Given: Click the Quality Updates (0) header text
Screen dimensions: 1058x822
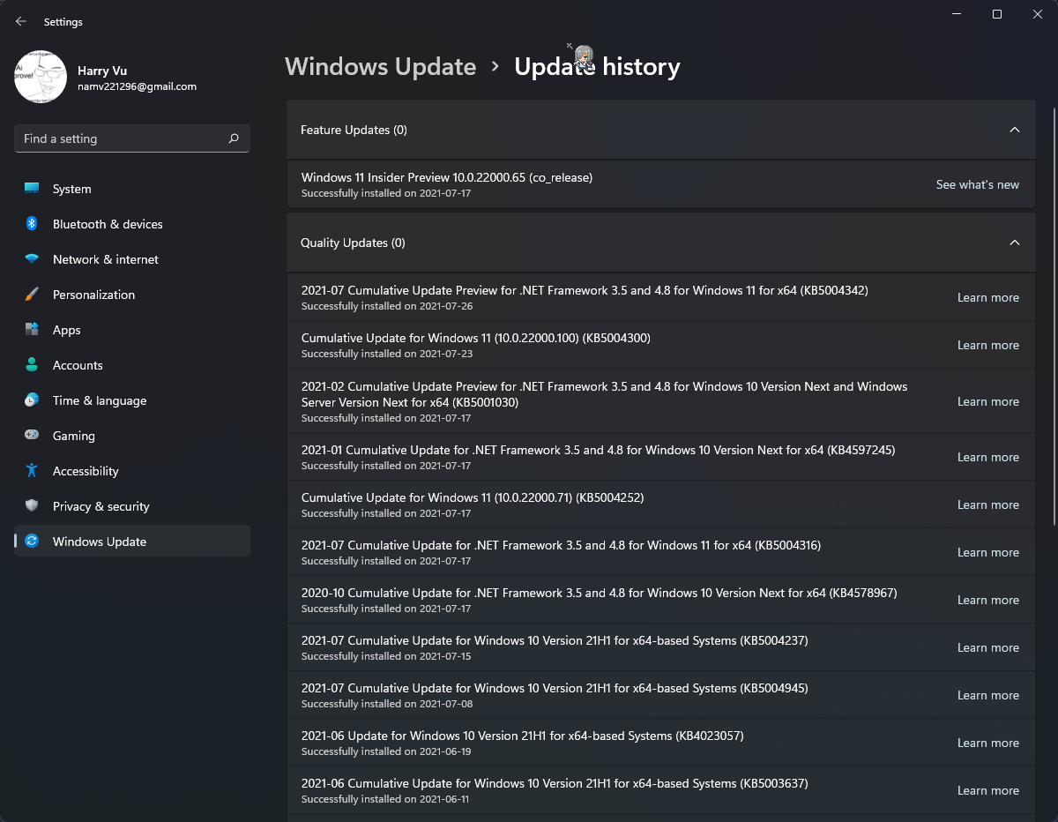Looking at the screenshot, I should tap(353, 243).
